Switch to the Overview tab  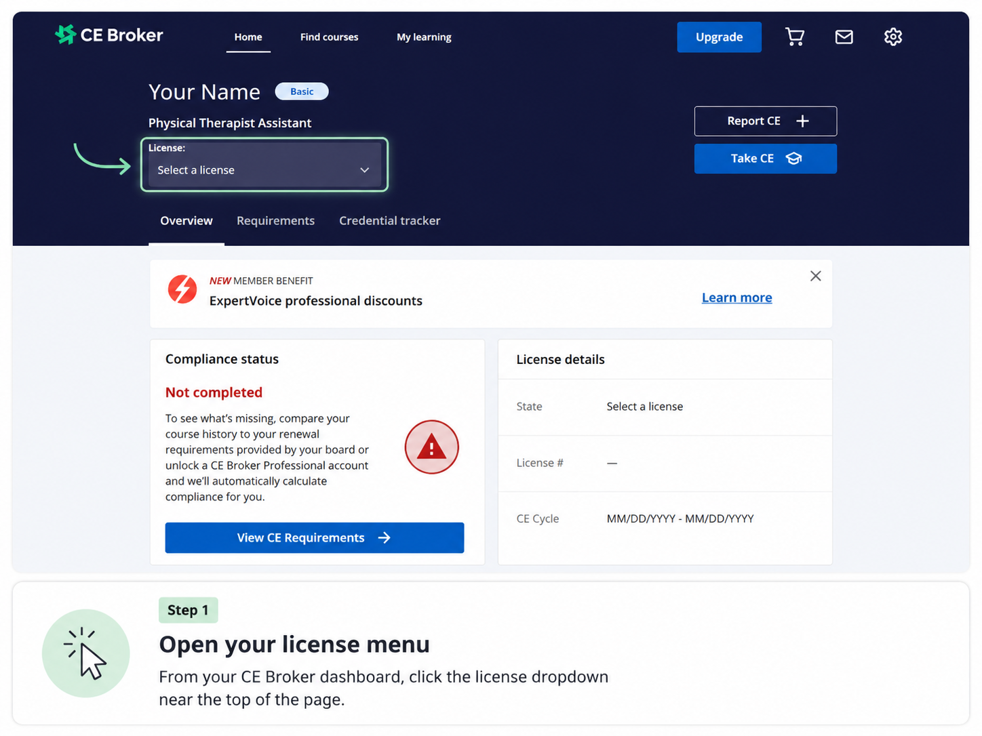point(186,221)
